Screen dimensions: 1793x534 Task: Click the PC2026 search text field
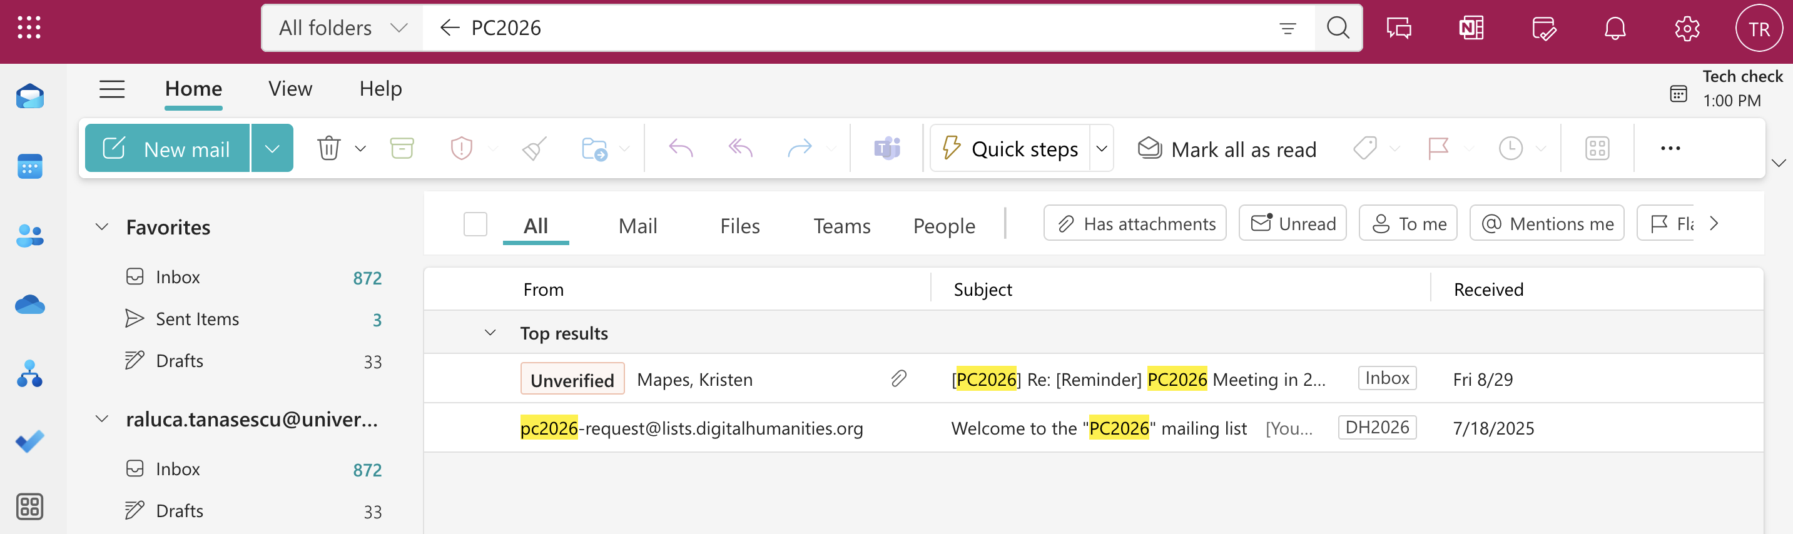(x=835, y=28)
